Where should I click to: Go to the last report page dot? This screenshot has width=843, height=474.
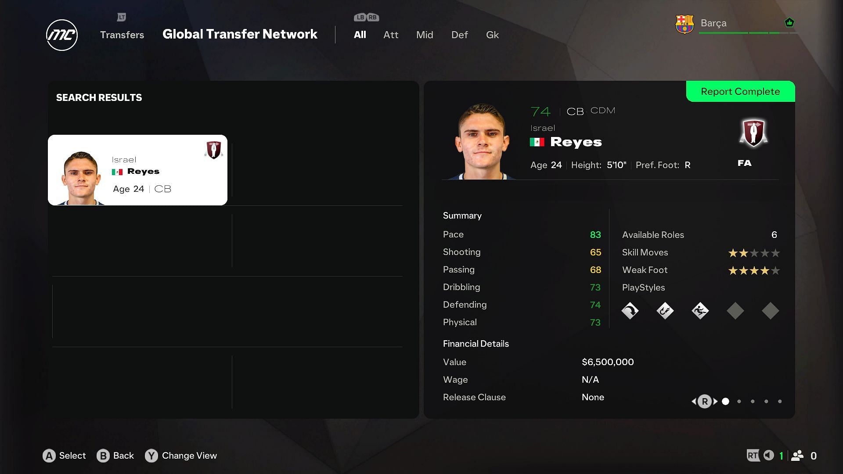tap(780, 401)
